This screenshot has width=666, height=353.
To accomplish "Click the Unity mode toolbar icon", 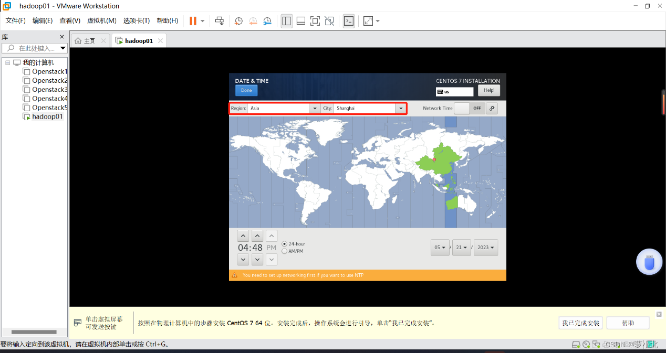I will tap(329, 21).
